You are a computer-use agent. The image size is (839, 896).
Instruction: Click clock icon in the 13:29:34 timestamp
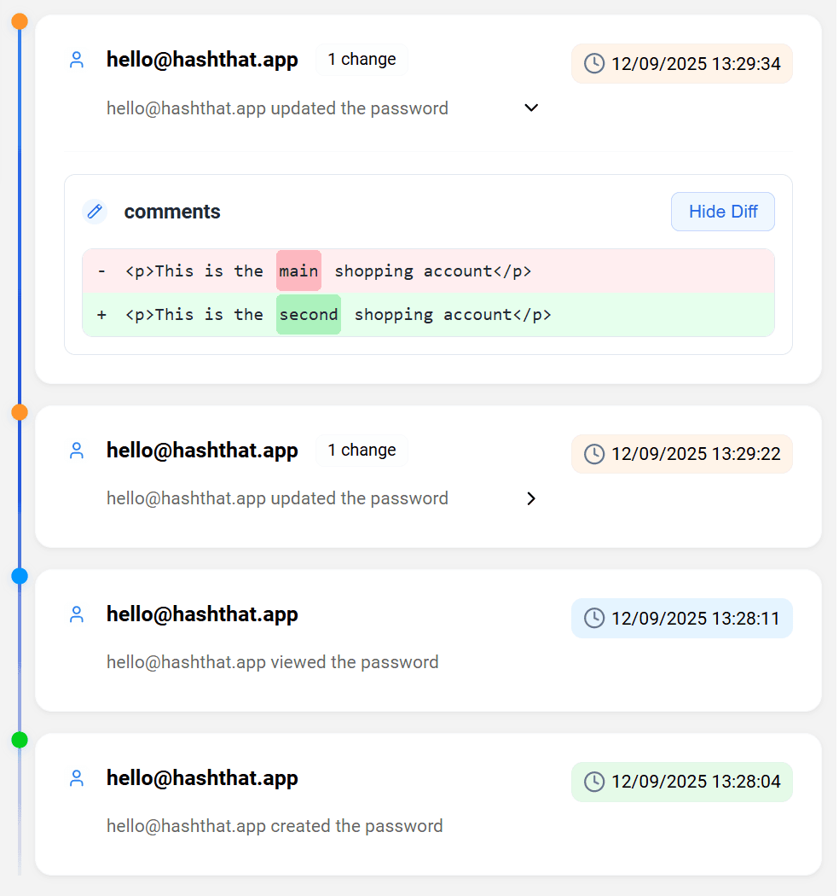click(594, 63)
